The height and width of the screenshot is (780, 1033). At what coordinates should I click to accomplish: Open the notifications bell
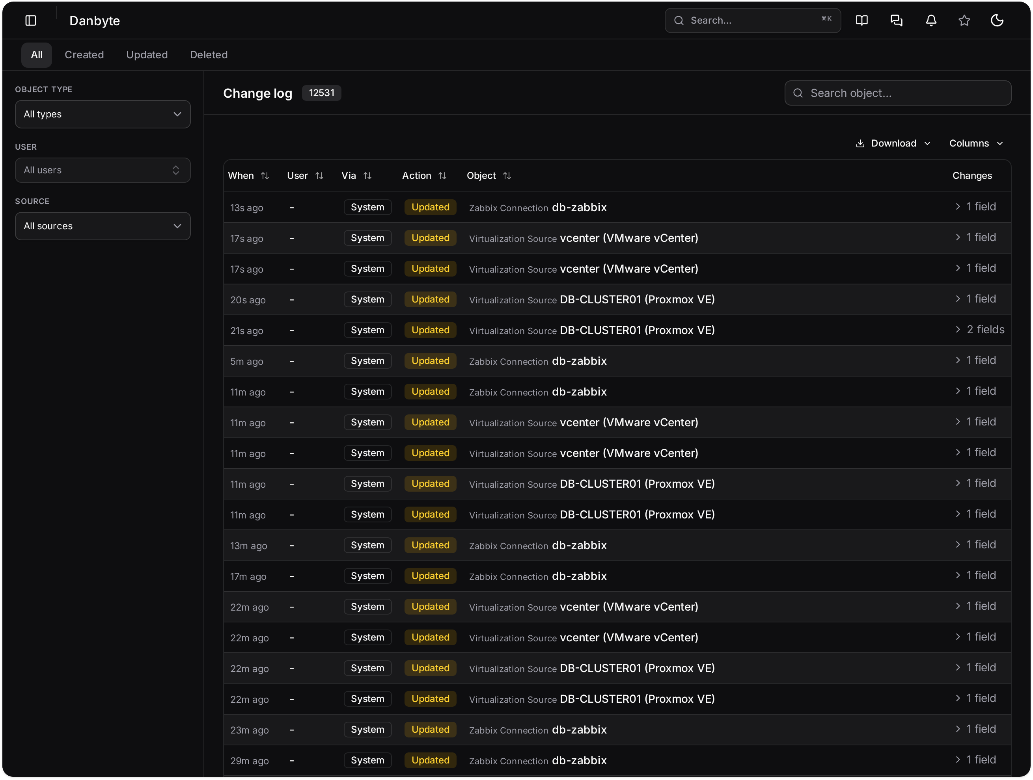[x=931, y=20]
